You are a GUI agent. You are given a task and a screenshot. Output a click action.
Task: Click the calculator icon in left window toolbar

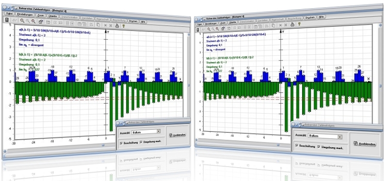[7, 20]
